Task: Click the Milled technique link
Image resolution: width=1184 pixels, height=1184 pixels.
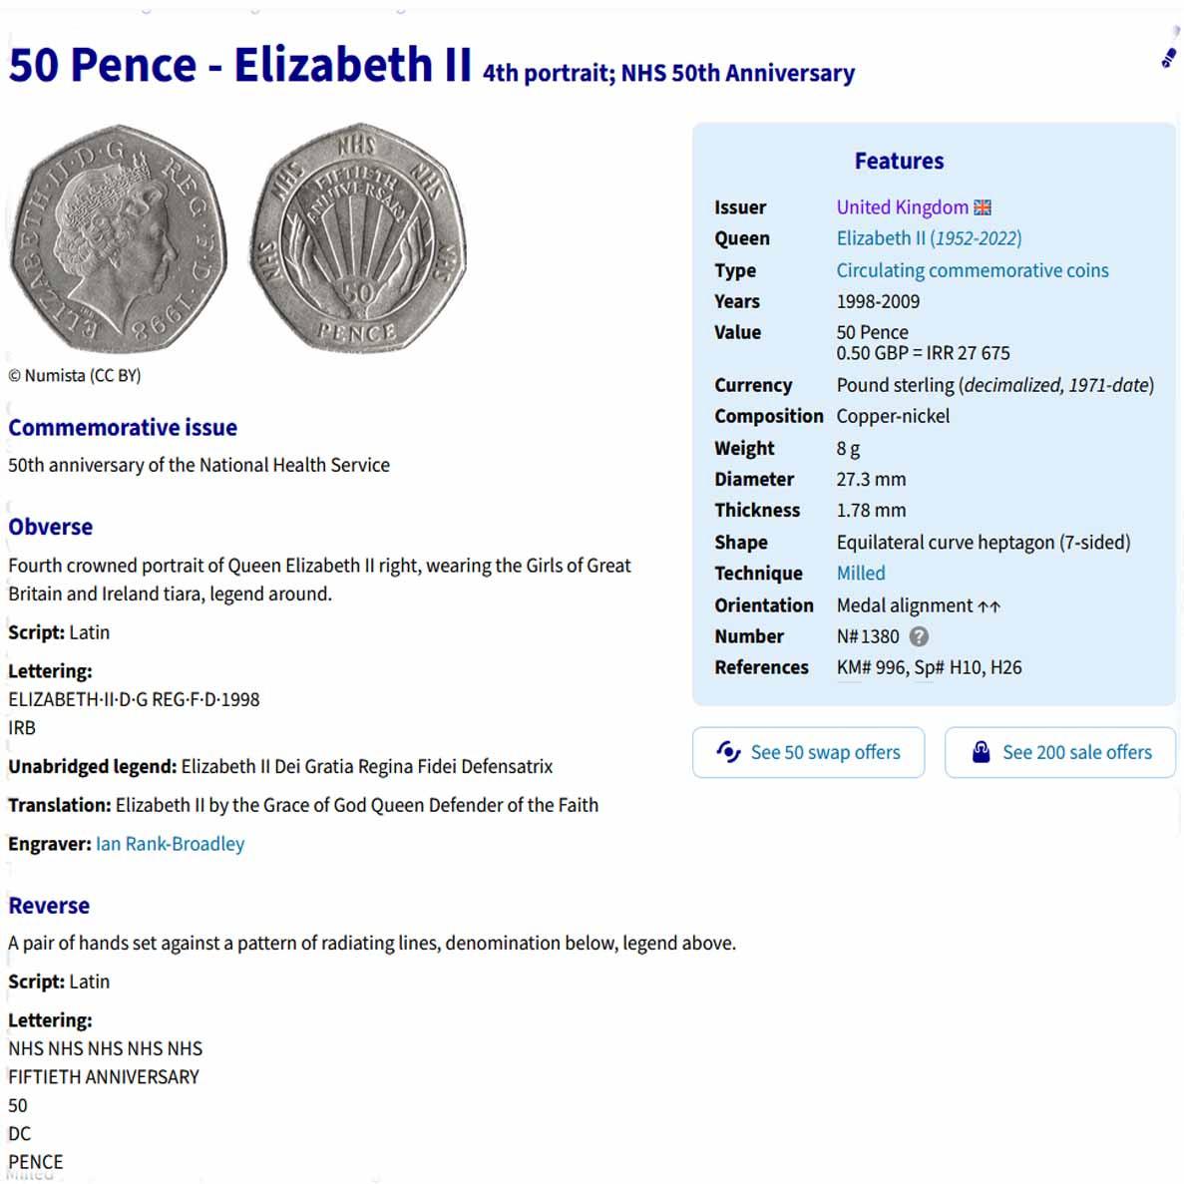Action: tap(860, 574)
